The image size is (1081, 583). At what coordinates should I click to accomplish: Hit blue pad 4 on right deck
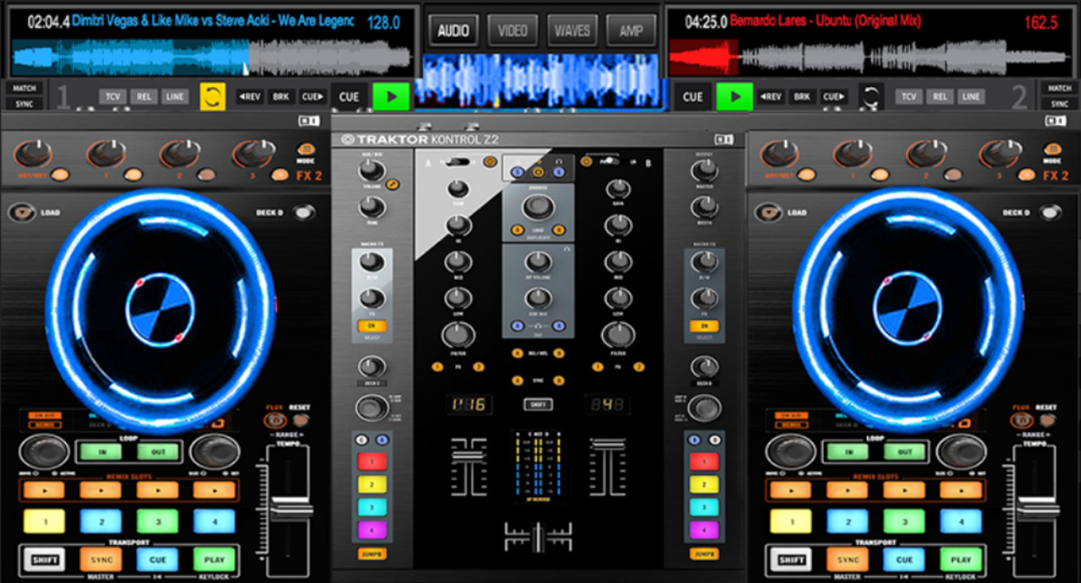[960, 522]
